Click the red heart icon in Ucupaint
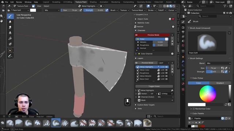The width and height of the screenshot is (234, 131). (173, 19)
